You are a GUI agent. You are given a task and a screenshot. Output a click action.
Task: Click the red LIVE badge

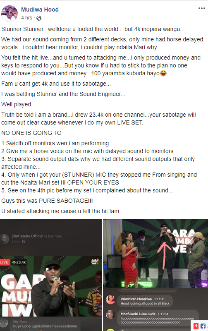point(5,262)
